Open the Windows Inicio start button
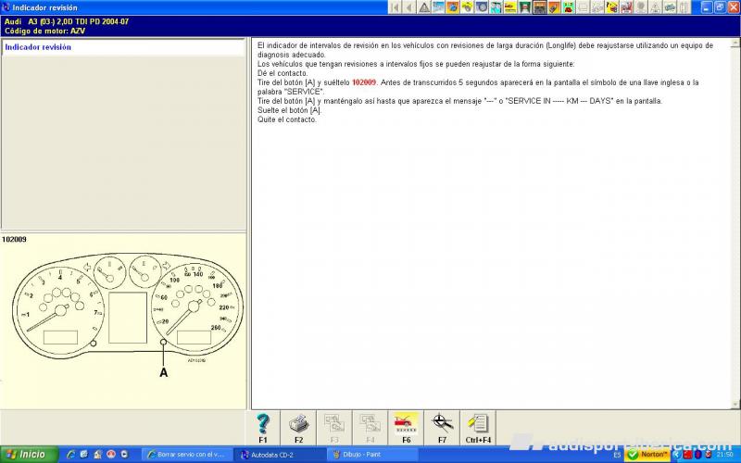The height and width of the screenshot is (463, 741). pyautogui.click(x=30, y=455)
